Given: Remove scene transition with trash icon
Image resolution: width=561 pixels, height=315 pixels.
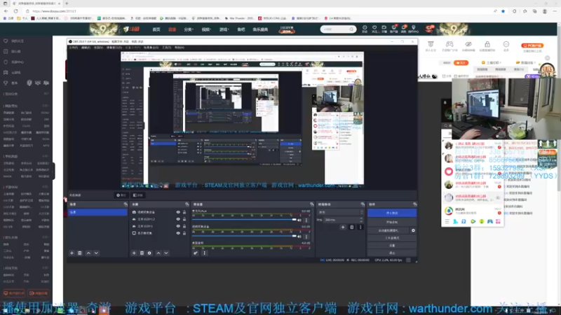Looking at the screenshot, I should pyautogui.click(x=352, y=227).
